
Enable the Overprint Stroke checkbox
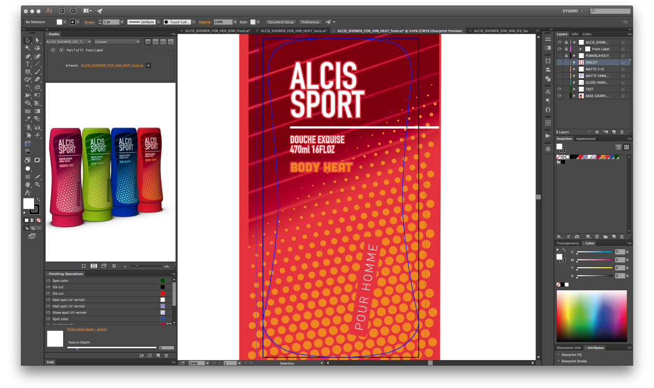(x=558, y=361)
